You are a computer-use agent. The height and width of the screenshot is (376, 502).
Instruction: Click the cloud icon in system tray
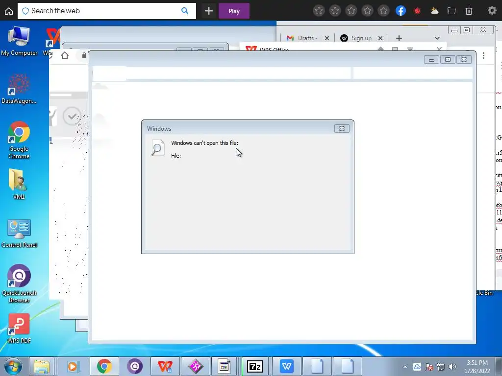pos(417,367)
